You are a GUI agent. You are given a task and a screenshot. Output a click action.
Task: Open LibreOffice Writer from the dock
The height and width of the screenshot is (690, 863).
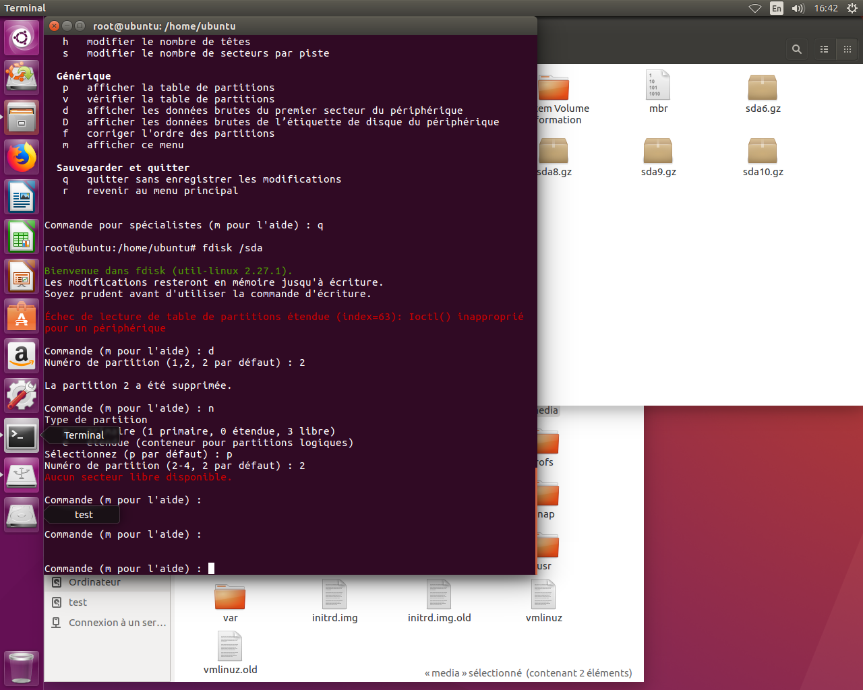[22, 197]
